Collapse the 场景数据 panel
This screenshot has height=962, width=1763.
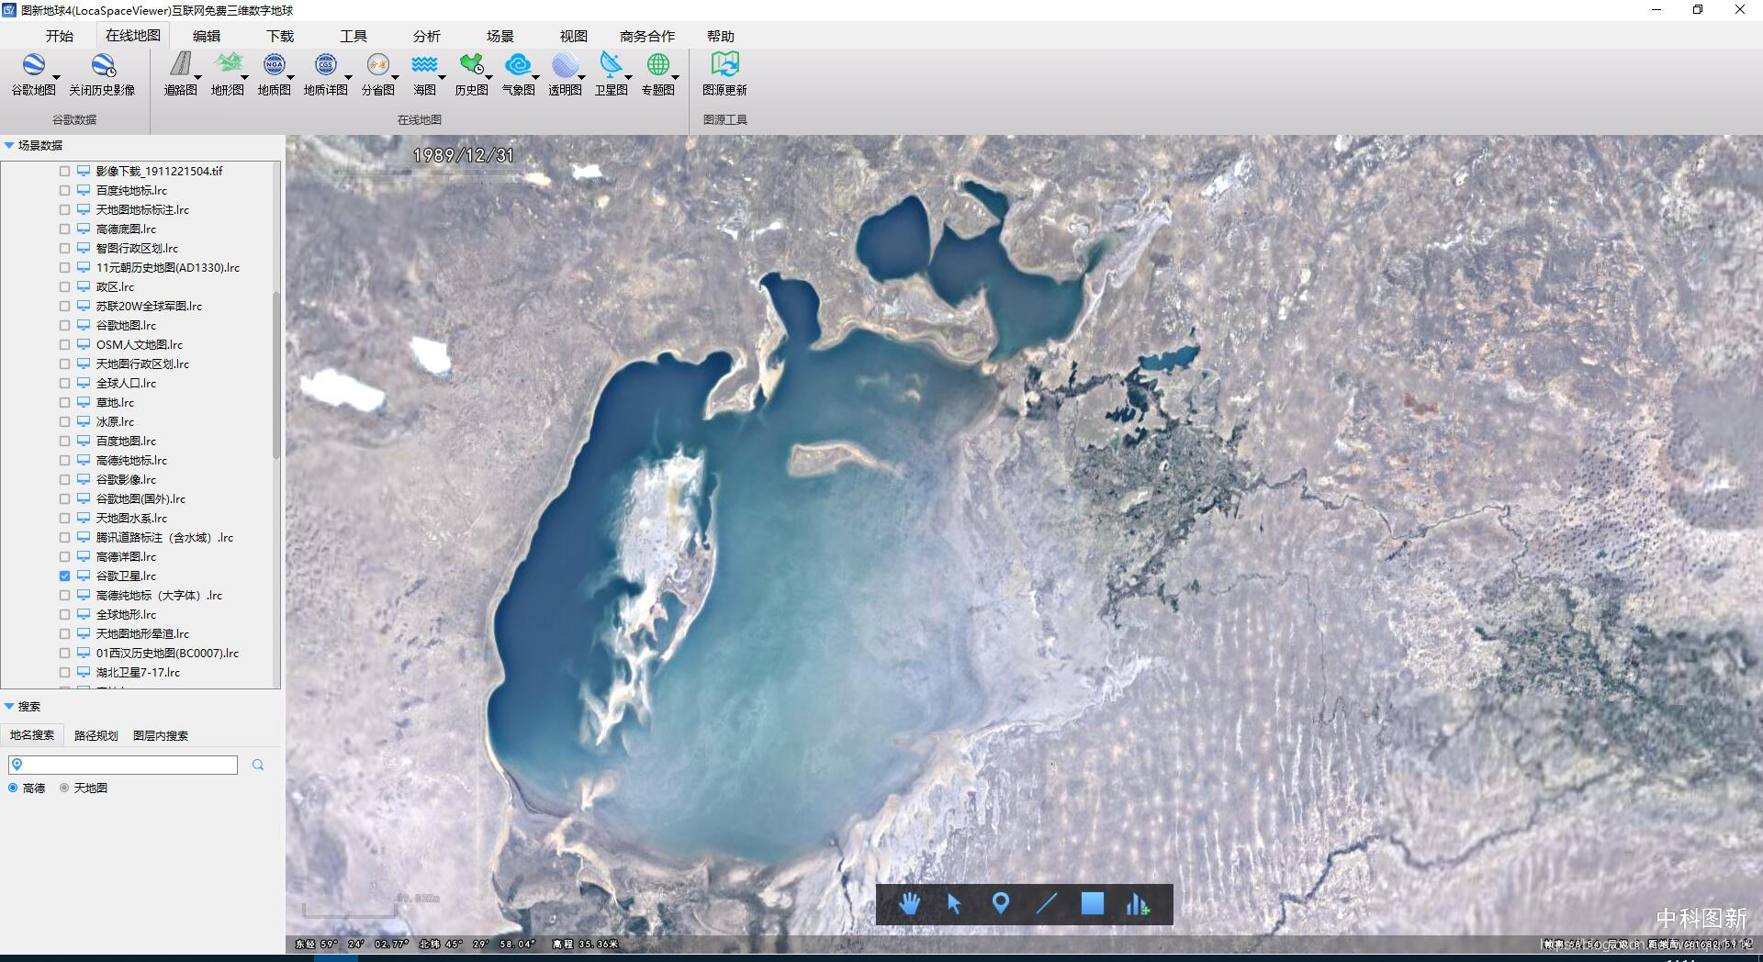[x=9, y=145]
